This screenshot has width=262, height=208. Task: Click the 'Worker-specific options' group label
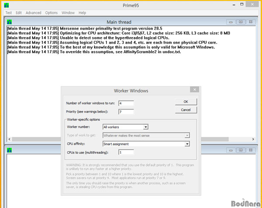pyautogui.click(x=83, y=119)
